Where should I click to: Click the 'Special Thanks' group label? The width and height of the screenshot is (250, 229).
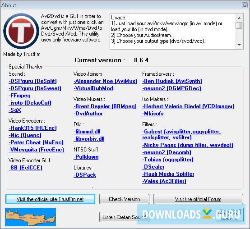pos(25,67)
